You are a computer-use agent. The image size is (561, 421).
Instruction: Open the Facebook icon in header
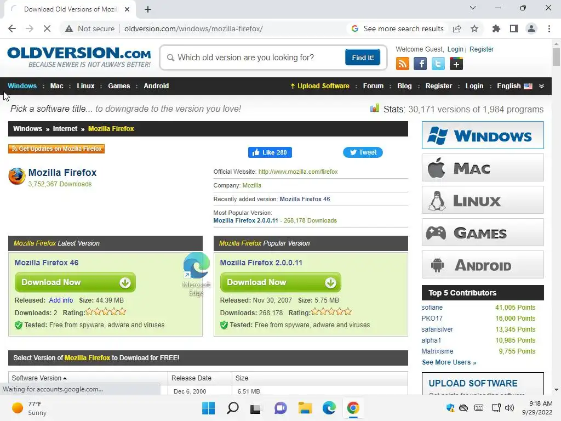[420, 64]
